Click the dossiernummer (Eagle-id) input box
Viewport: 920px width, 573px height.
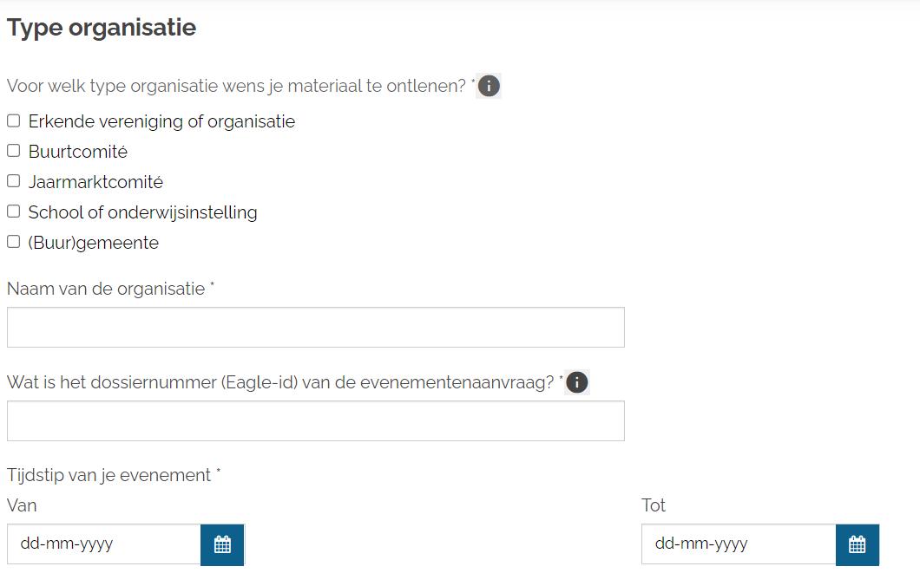pos(315,420)
